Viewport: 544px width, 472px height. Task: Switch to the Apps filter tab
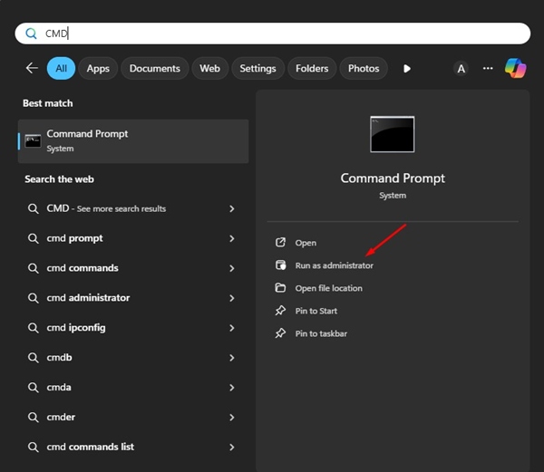click(x=98, y=68)
